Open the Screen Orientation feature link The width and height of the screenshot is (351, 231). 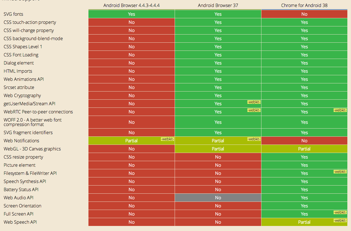(x=22, y=206)
